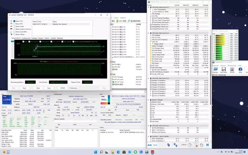Viewport: 248px width, 155px height.
Task: Click Stop button in stability test
Action: pos(24,88)
